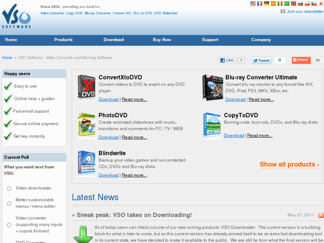Click the Blu-ray Converter Ultimate title
The image size is (324, 243).
[261, 77]
